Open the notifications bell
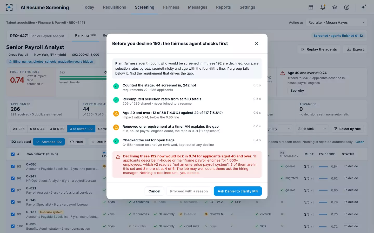Viewport: 374px width, 233px height. (x=323, y=7)
